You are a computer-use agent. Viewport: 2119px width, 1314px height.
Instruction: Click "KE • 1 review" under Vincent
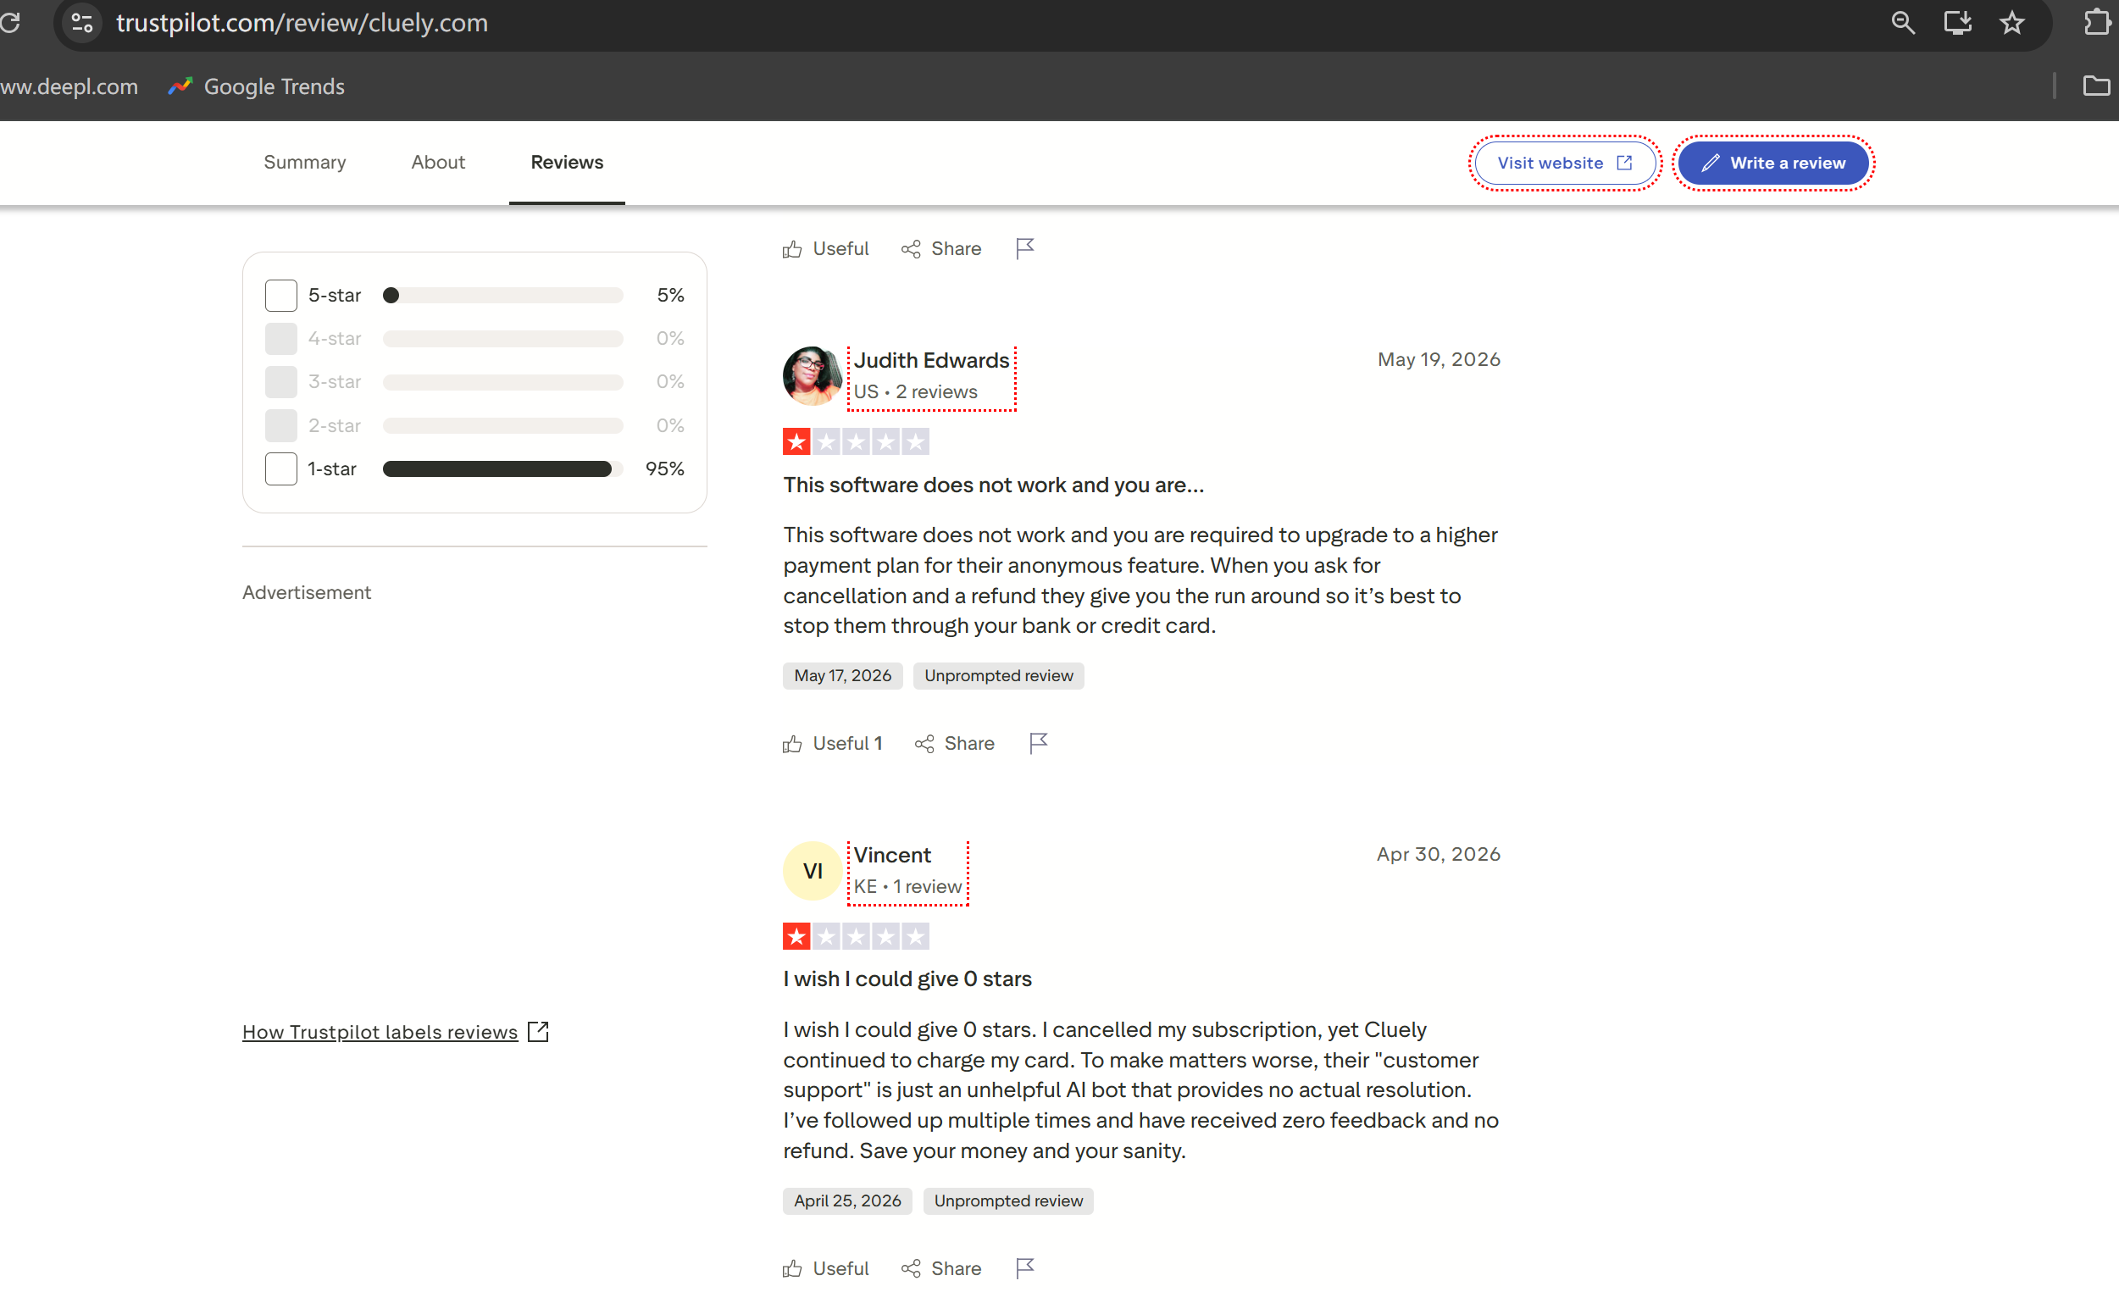pos(907,886)
